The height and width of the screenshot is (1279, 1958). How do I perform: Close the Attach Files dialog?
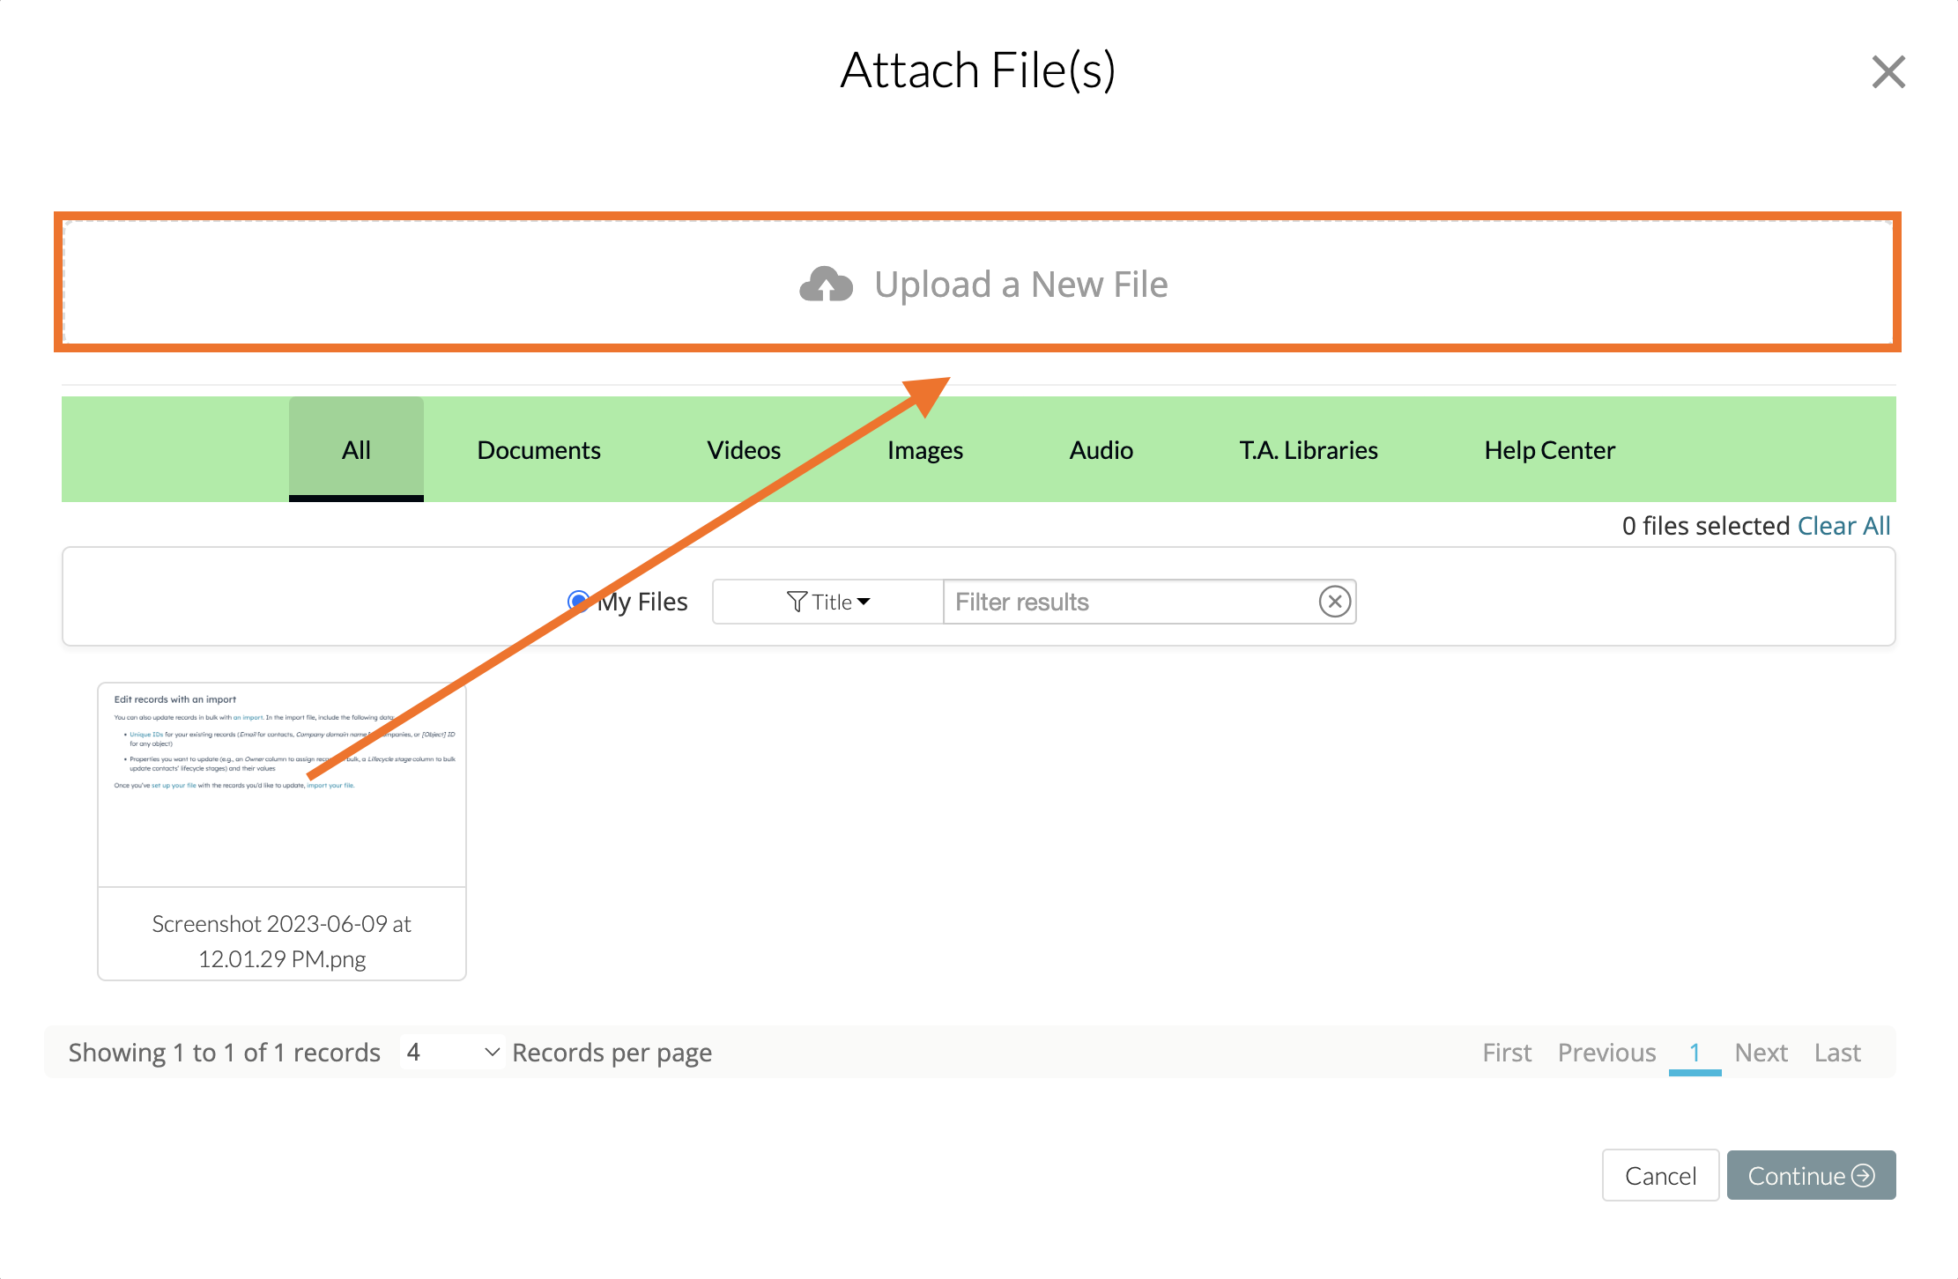point(1888,72)
